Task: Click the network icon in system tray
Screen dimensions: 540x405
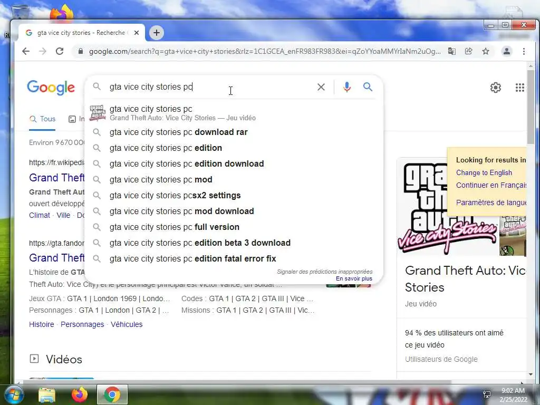Action: tap(487, 394)
